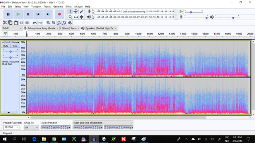This screenshot has width=255, height=143.
Task: Click the Undo arrow icon
Action: coord(35,23)
